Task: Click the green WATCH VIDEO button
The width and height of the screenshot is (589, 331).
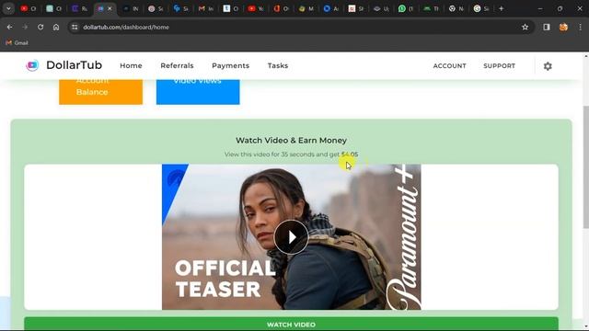Action: (291, 325)
